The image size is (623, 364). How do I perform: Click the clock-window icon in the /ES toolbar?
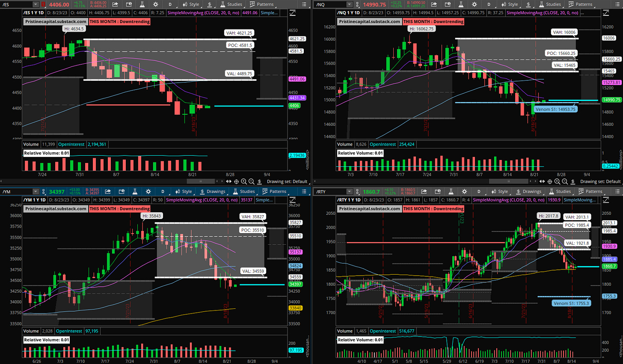(129, 4)
